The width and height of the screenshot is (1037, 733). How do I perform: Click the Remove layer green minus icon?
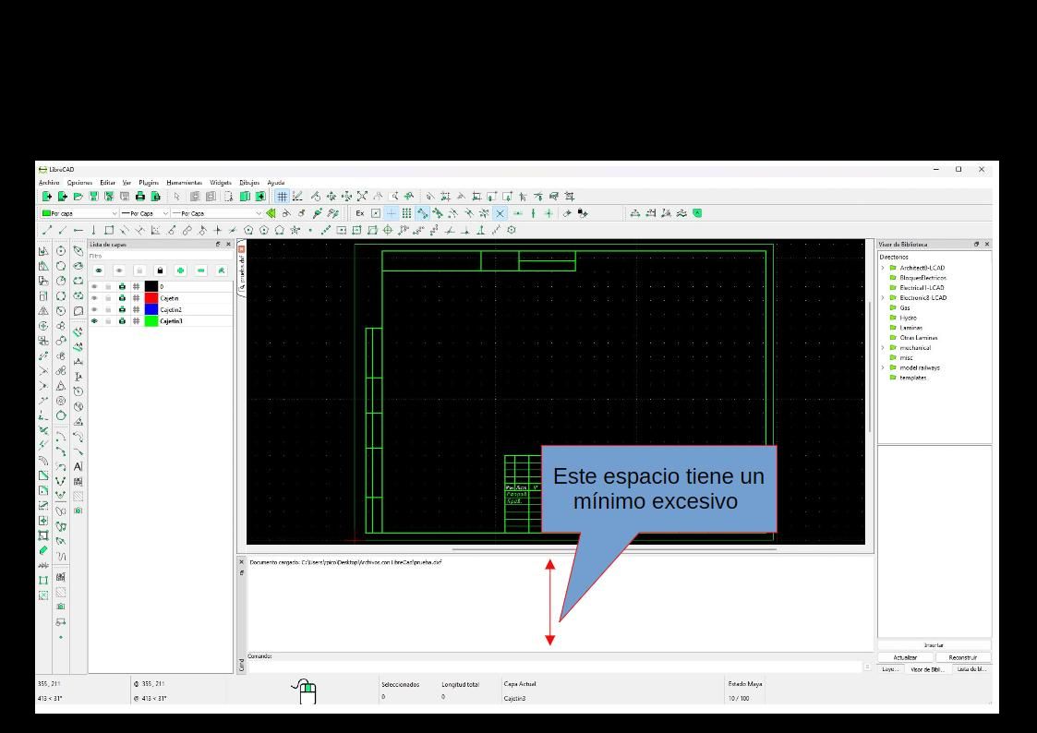click(201, 270)
